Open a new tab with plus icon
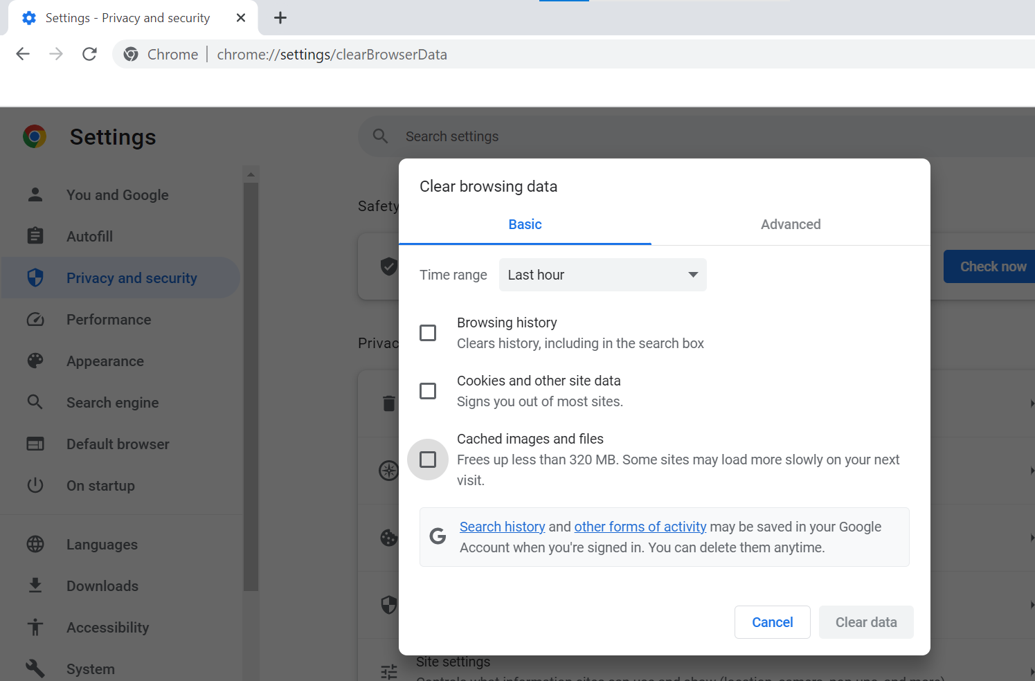1035x681 pixels. [x=280, y=18]
